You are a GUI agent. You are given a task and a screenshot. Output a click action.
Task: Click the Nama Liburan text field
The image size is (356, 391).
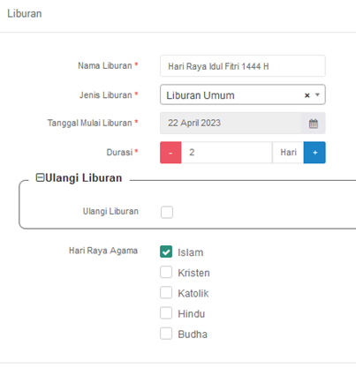click(x=243, y=66)
